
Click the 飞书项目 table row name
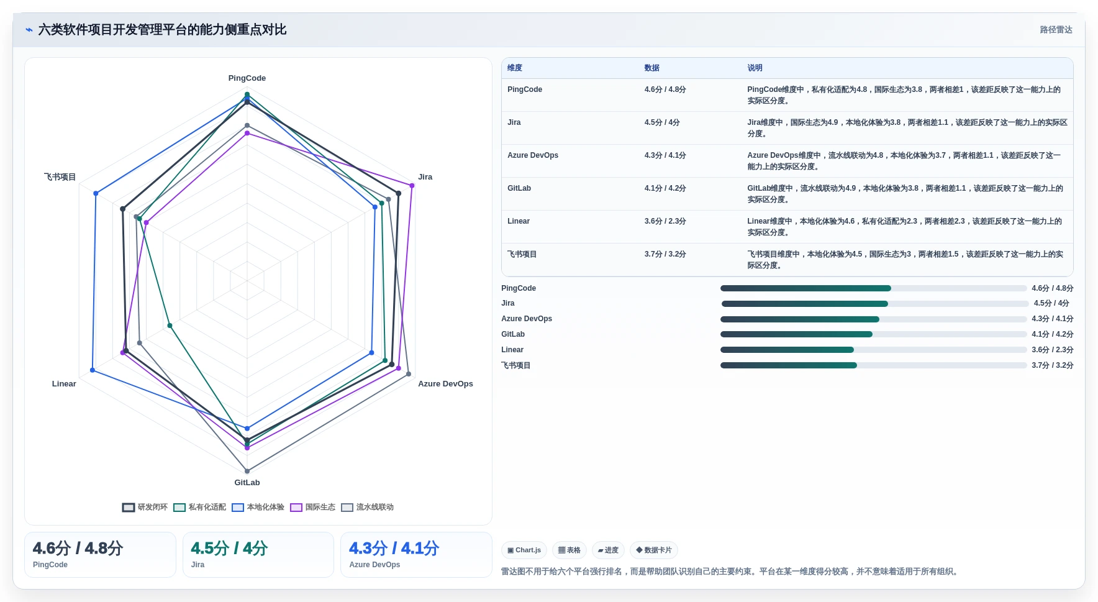[522, 254]
